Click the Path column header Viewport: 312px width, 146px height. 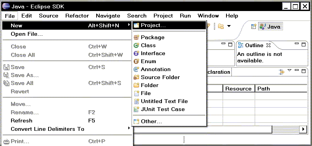[281, 89]
